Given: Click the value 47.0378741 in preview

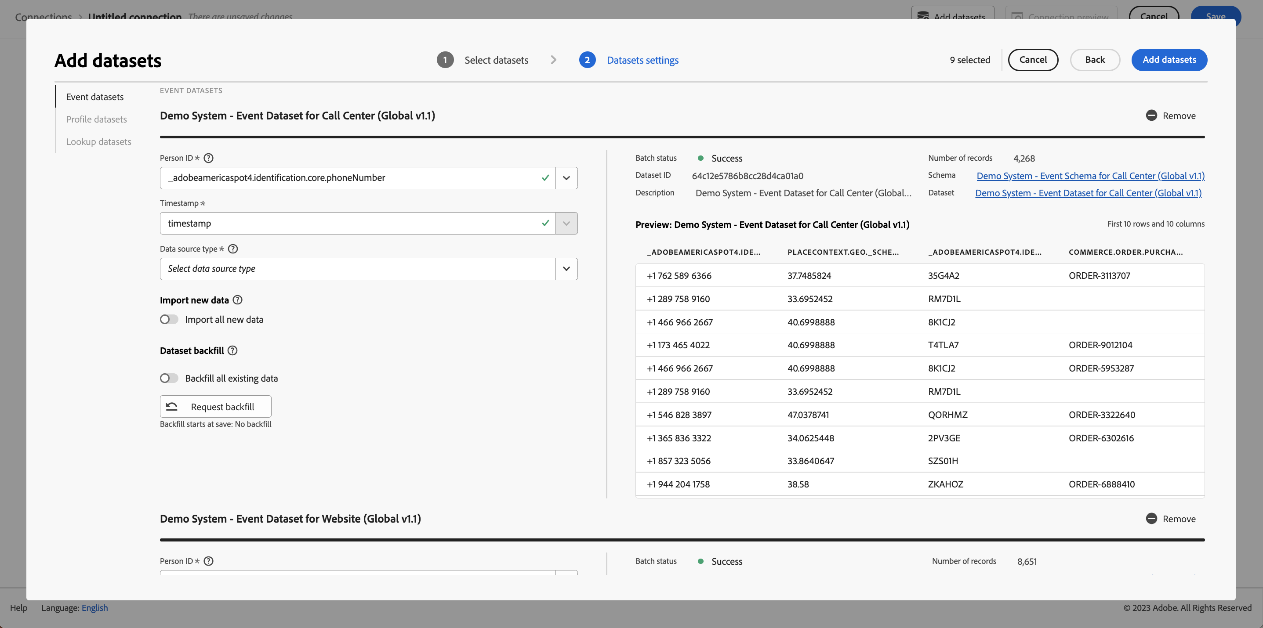Looking at the screenshot, I should (808, 415).
